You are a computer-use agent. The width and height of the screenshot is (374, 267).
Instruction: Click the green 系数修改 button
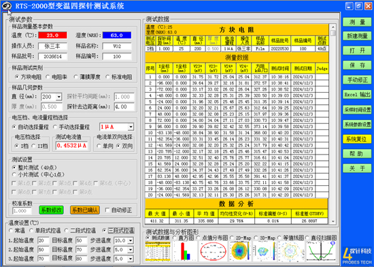51,210
